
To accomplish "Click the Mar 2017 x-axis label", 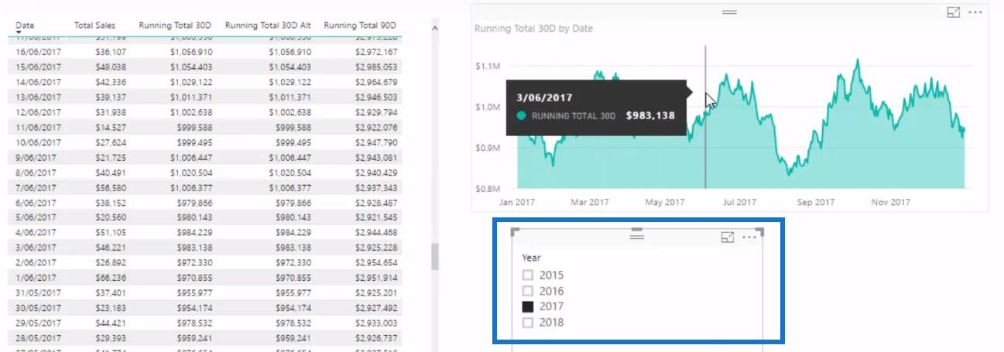I will [589, 203].
